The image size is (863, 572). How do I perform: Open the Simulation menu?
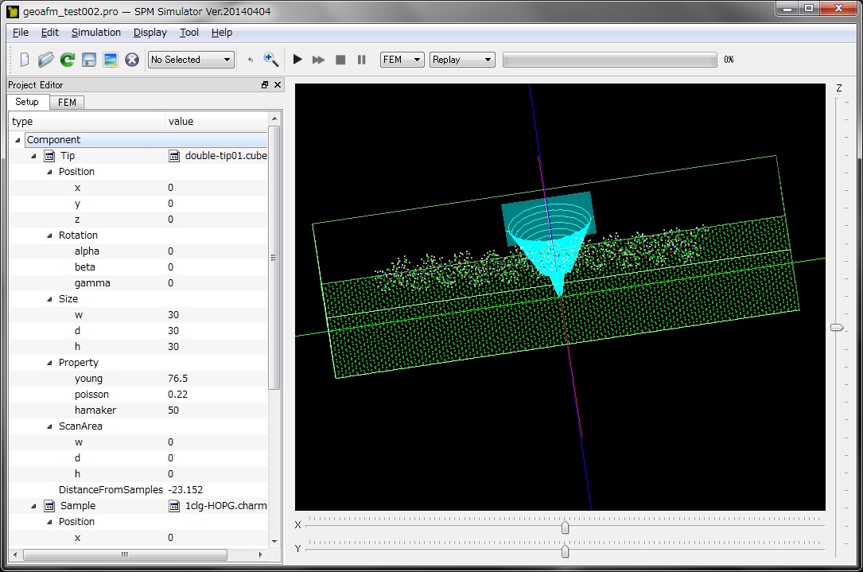[96, 33]
